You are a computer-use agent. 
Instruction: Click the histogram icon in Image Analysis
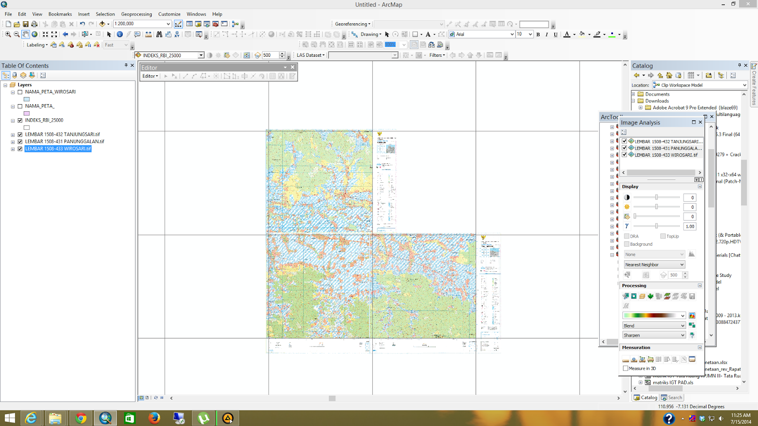click(x=692, y=254)
